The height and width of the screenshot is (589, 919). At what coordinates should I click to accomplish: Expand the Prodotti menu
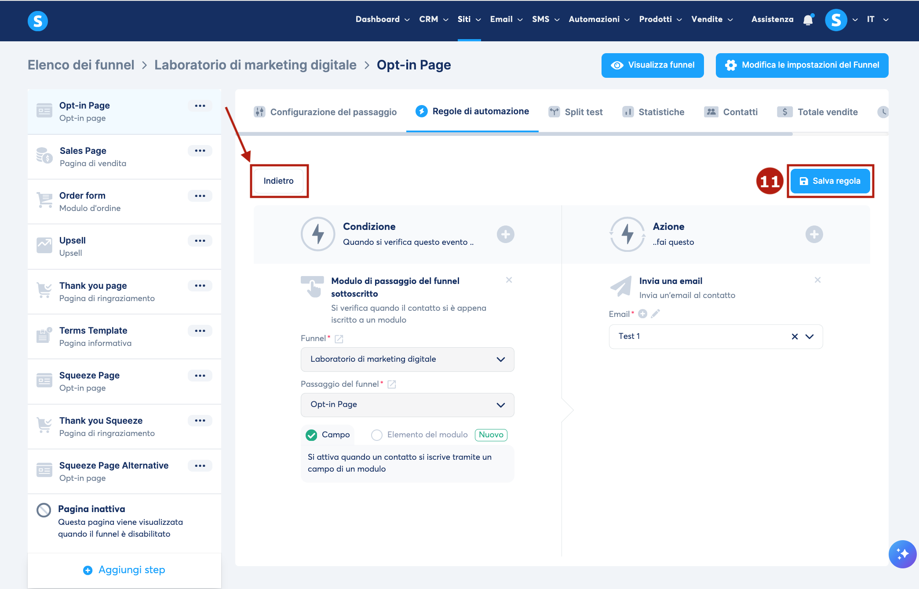point(660,19)
